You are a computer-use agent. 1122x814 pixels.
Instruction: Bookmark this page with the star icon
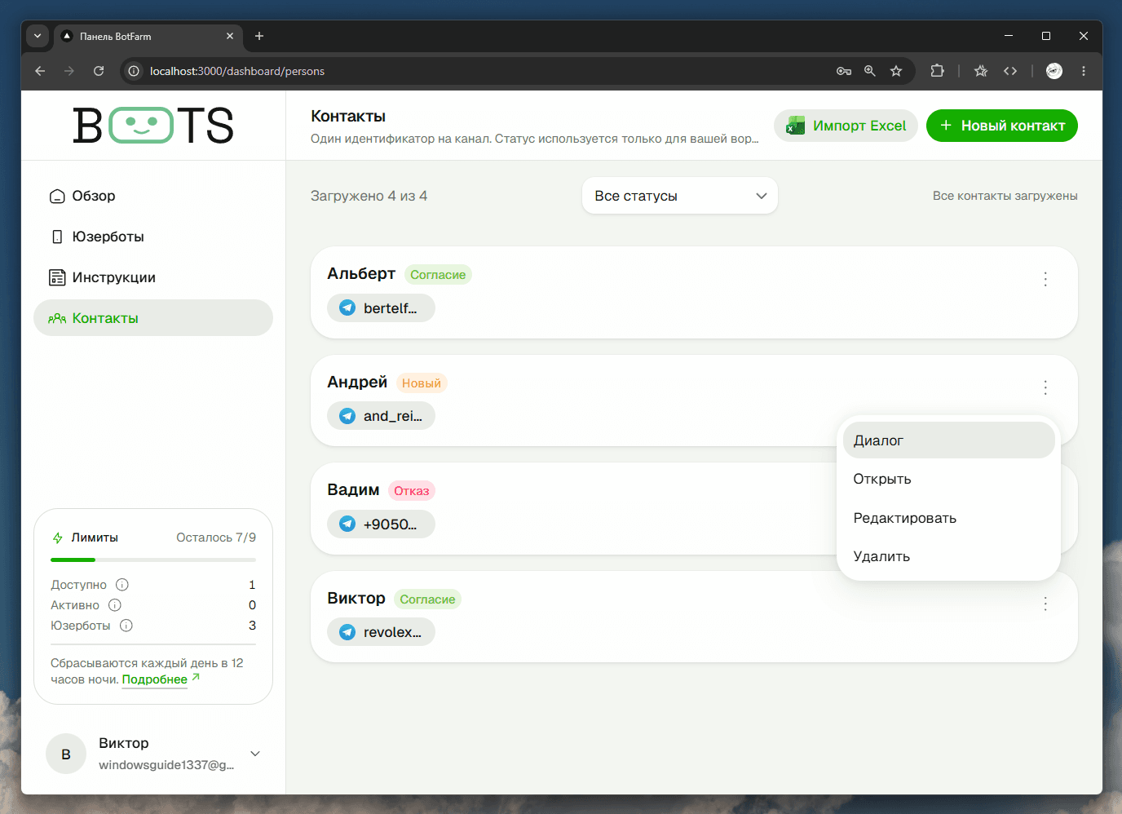pos(896,71)
